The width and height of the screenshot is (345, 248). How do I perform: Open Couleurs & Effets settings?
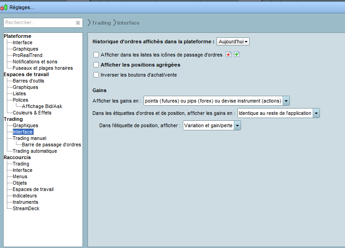point(32,113)
